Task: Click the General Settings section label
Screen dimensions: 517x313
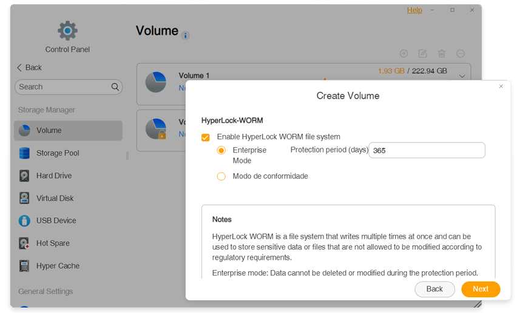Action: pos(46,292)
